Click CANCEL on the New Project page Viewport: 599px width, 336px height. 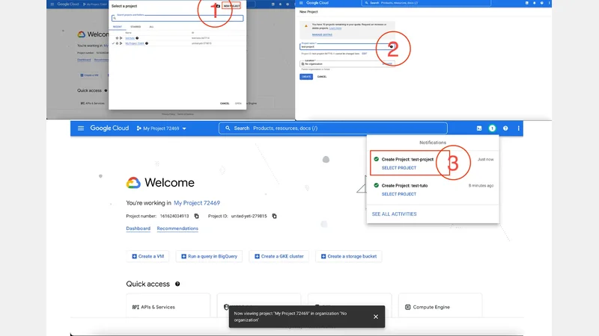(322, 77)
